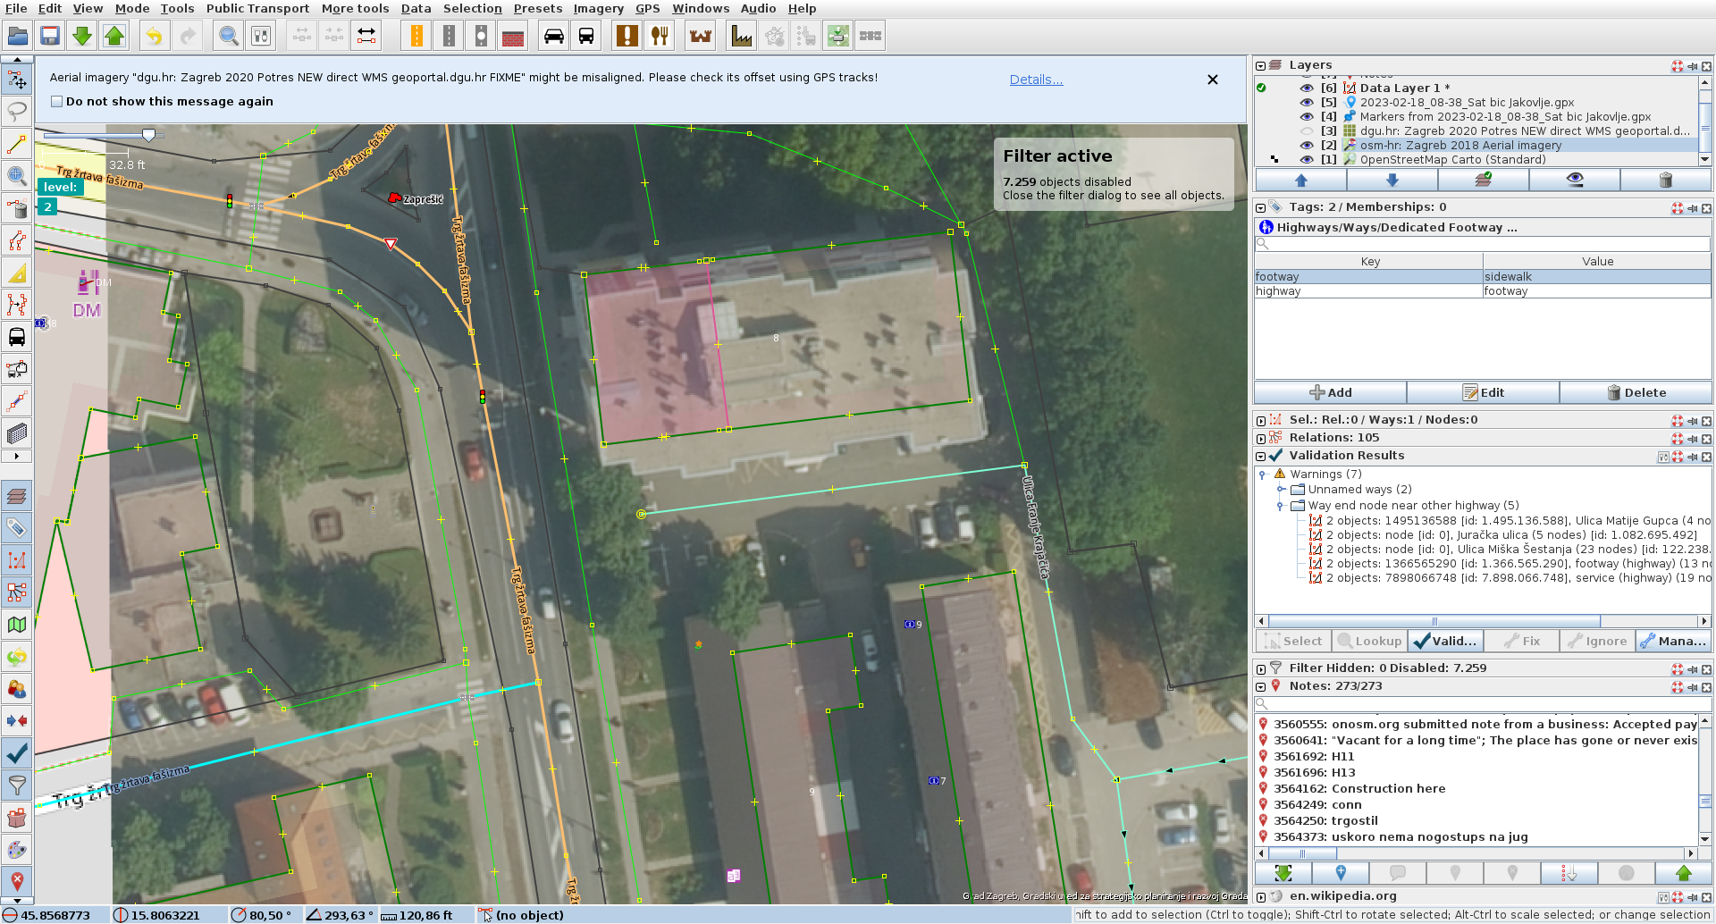Click the Add tag button
Screen dimensions: 1716x924
coord(1330,392)
